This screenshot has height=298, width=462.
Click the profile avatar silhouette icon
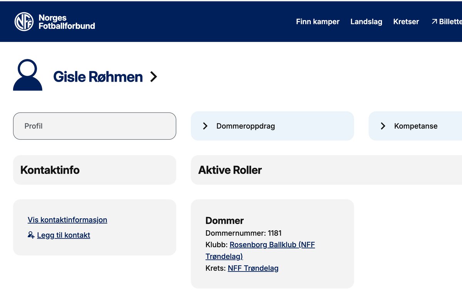28,75
